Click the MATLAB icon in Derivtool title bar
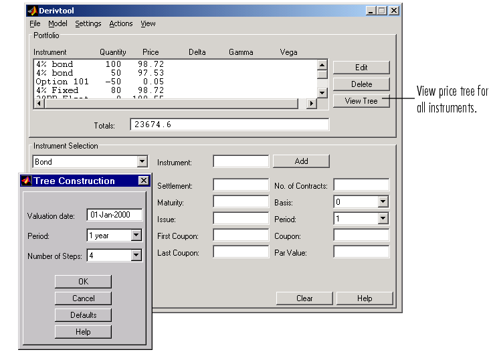The image size is (495, 354). (33, 11)
